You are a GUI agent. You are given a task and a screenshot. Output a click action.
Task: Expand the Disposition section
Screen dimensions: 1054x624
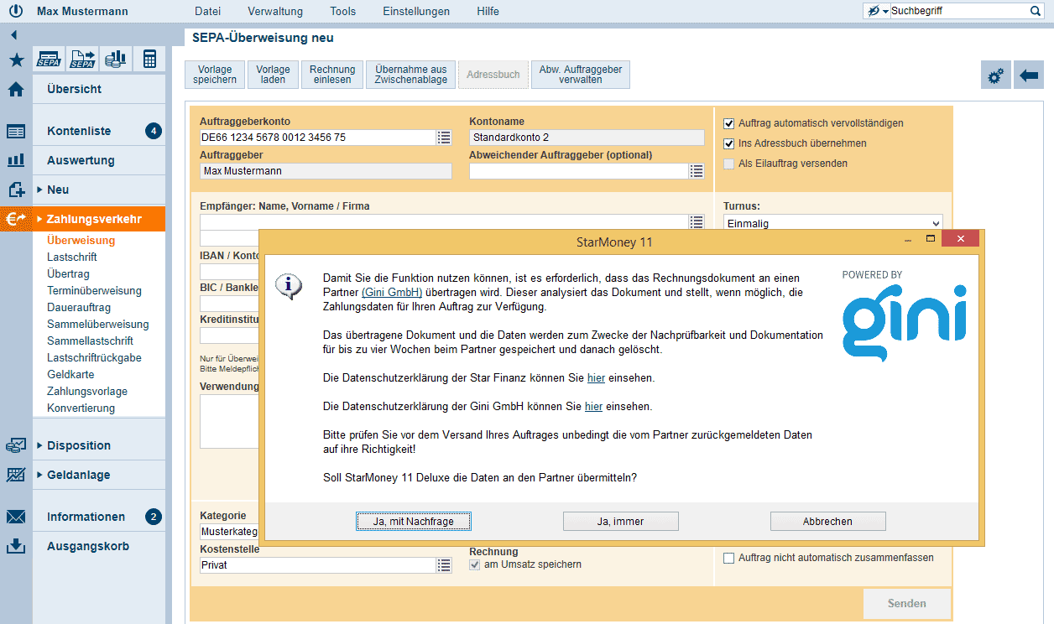pyautogui.click(x=39, y=445)
